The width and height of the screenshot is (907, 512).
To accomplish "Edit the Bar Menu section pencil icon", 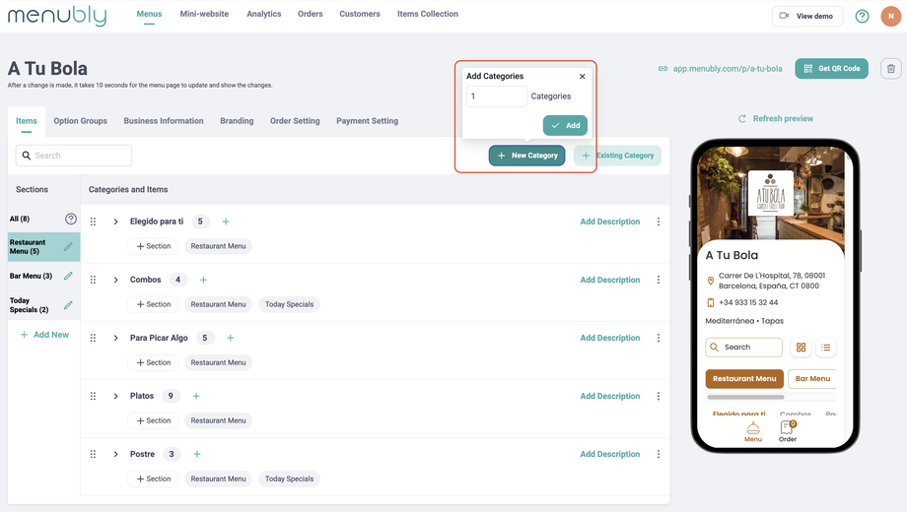I will pos(68,276).
